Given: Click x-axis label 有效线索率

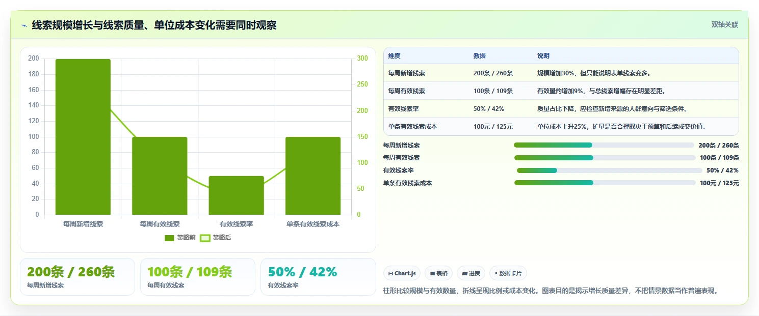Looking at the screenshot, I should point(237,224).
